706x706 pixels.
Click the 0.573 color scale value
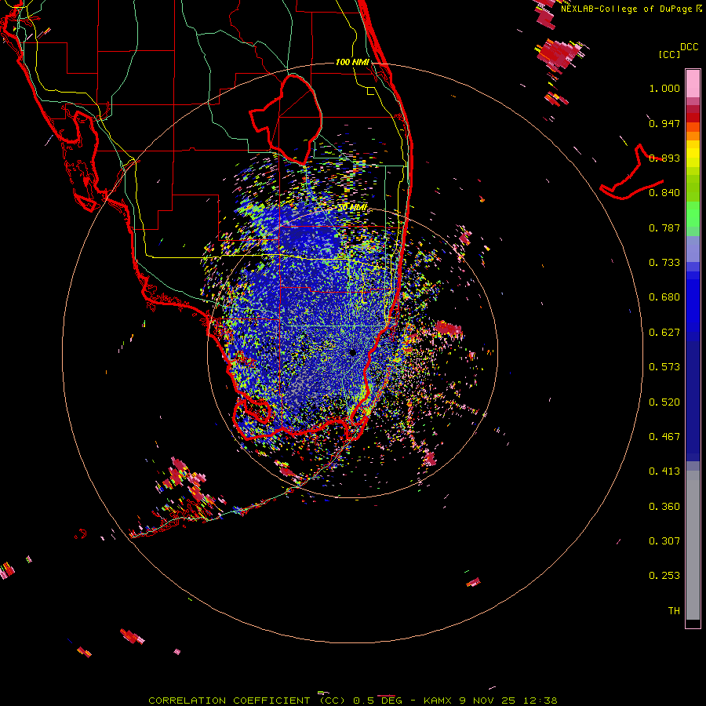pos(664,367)
